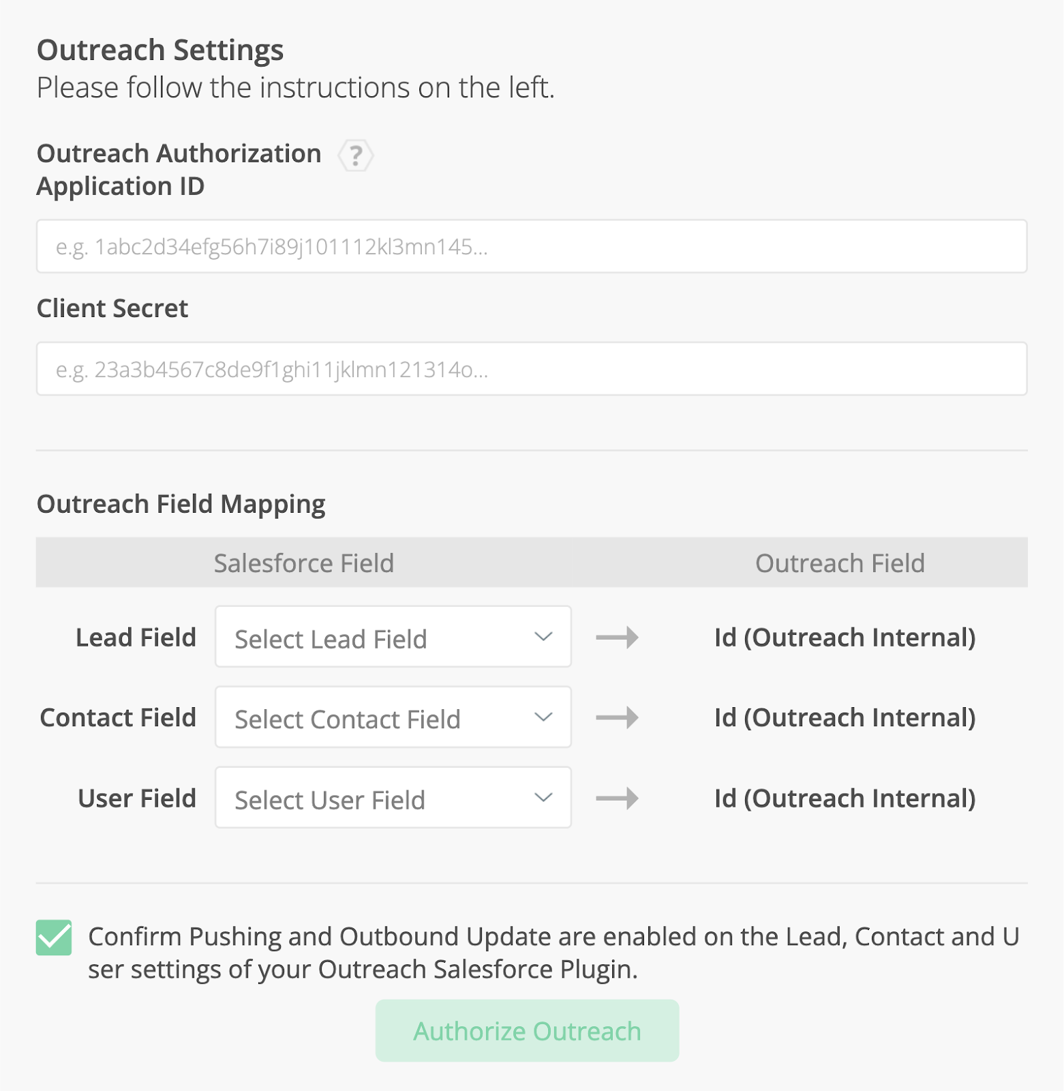Screen dimensions: 1064x1091
Task: Open the Select Lead Field dropdown
Action: (x=393, y=637)
